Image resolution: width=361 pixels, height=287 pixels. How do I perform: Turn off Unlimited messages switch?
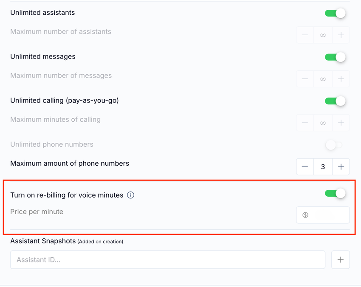335,57
